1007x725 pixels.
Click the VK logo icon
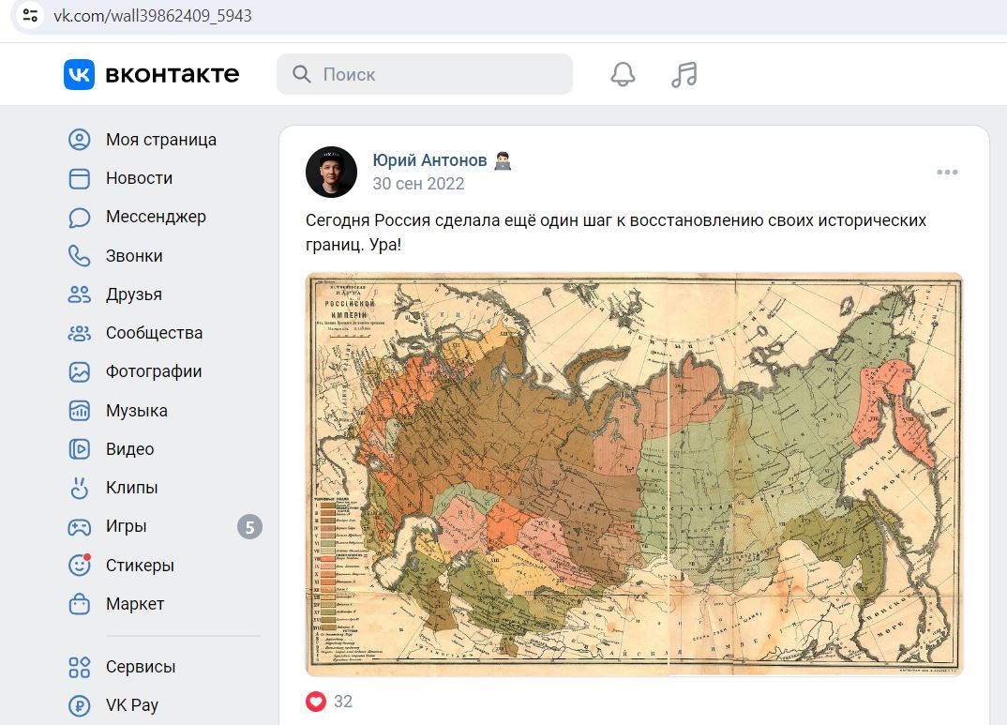point(79,74)
